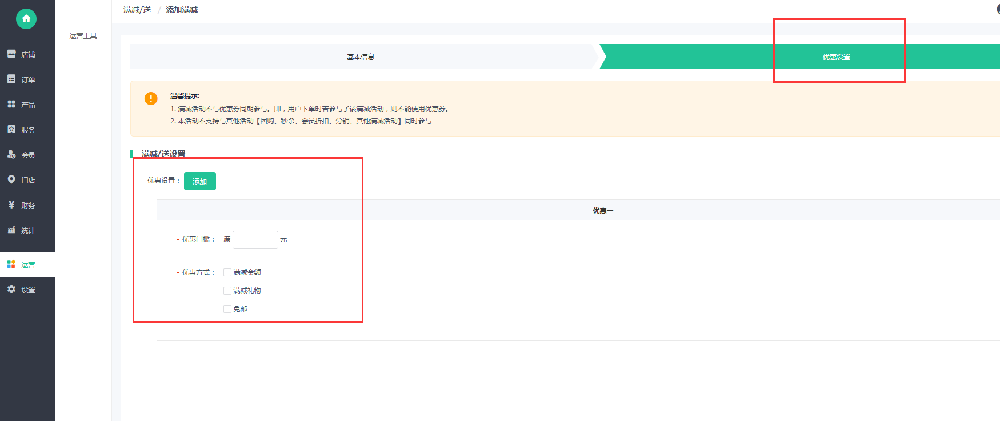Click the 服务 menu label
Viewport: 1000px width, 421px height.
coord(28,130)
